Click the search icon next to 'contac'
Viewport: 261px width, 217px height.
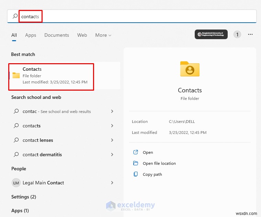click(x=16, y=111)
